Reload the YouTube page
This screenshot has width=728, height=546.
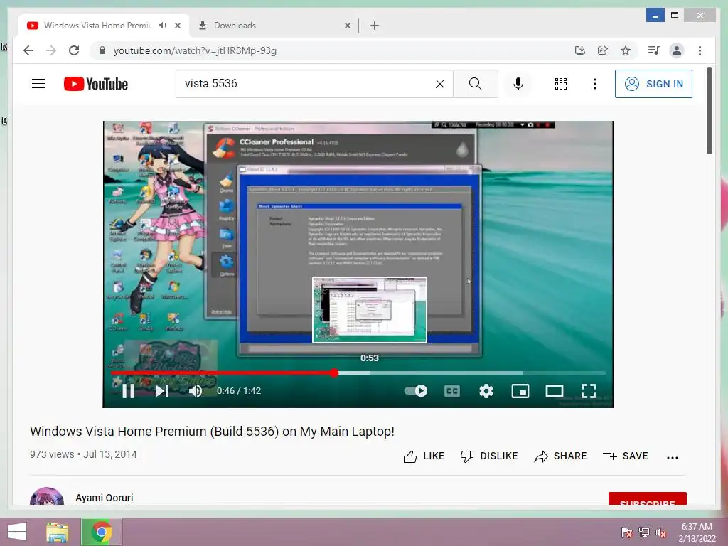click(x=74, y=50)
